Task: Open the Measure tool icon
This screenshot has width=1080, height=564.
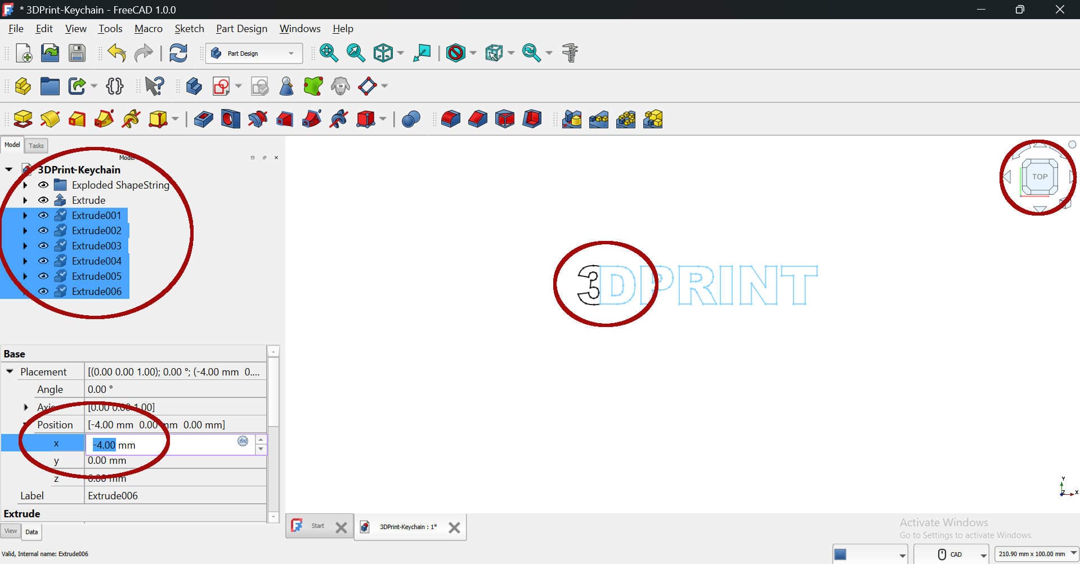Action: (x=570, y=53)
